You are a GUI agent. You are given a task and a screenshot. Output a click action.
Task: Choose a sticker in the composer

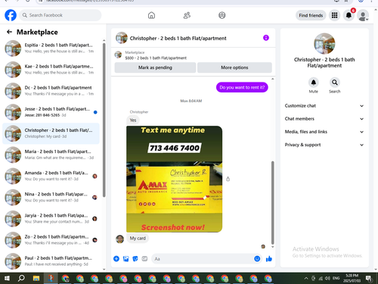pyautogui.click(x=135, y=259)
